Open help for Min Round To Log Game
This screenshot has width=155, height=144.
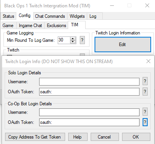pos(82,40)
